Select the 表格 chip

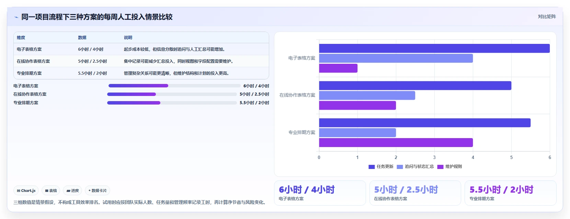tap(51, 191)
